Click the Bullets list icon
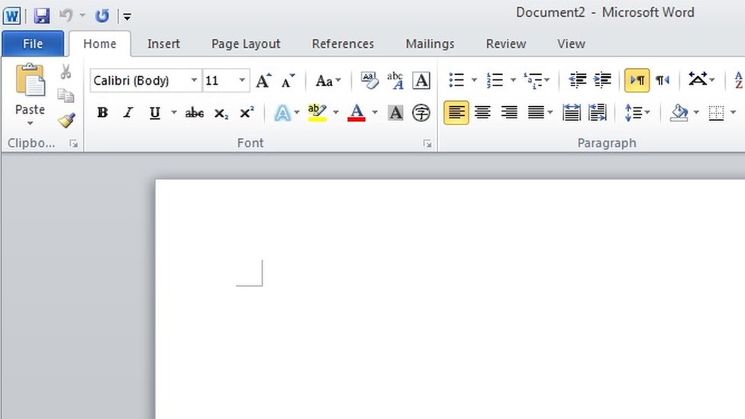Viewport: 745px width, 419px height. pyautogui.click(x=456, y=80)
